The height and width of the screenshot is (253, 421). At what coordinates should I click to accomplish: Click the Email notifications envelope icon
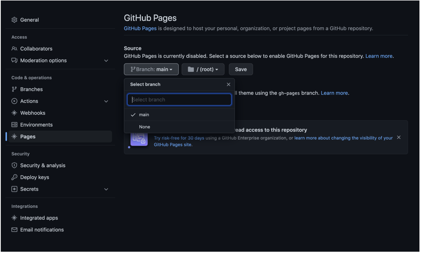point(14,230)
